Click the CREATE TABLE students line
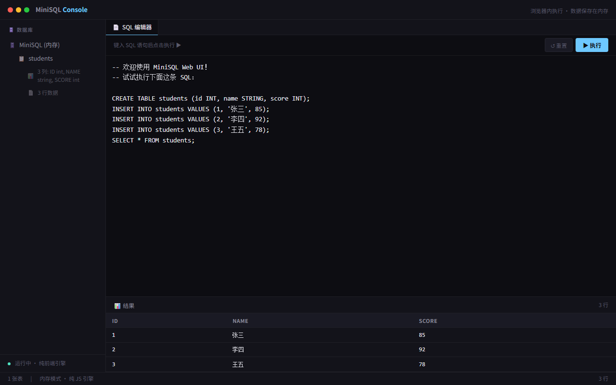This screenshot has width=616, height=385. click(x=211, y=99)
